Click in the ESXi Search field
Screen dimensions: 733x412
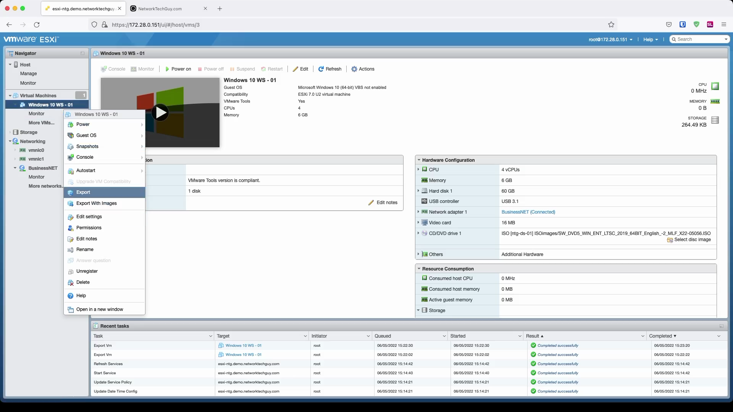[x=700, y=39]
